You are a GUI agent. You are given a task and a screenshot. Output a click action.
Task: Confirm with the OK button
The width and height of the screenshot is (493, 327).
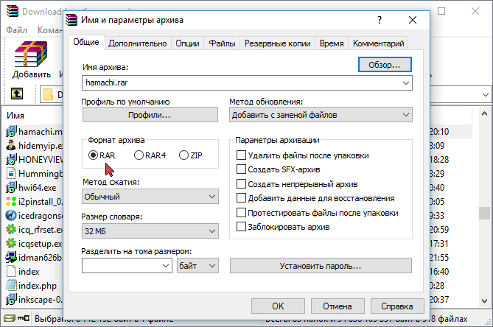coord(278,306)
